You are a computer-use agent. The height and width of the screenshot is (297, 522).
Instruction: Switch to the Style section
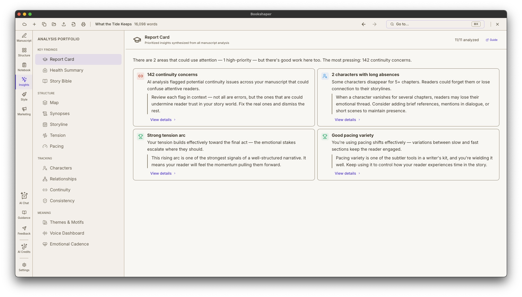pos(24,96)
